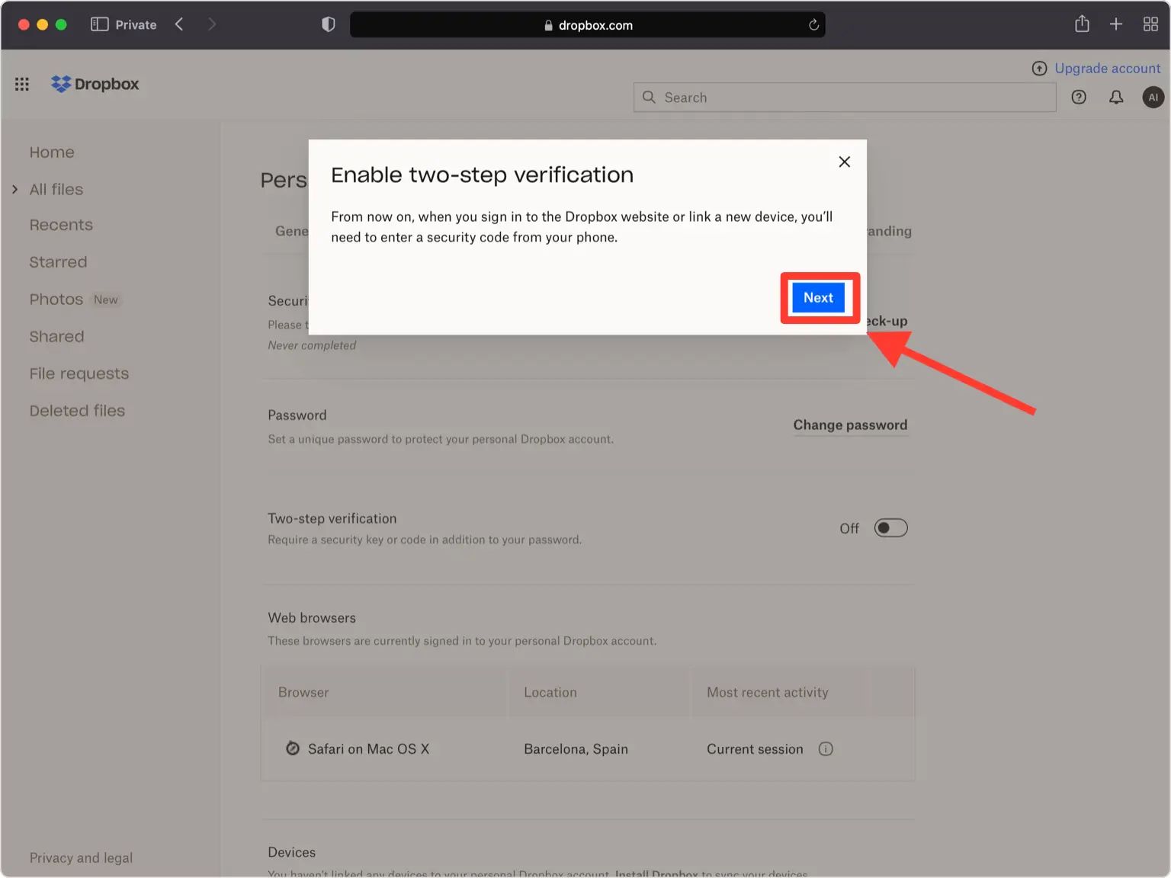Toggle the Two-step verification switch
Image resolution: width=1171 pixels, height=878 pixels.
pos(890,528)
